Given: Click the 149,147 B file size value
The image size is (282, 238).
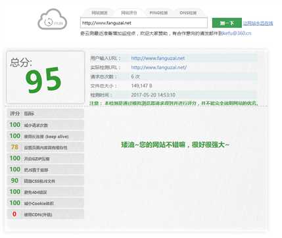Looking at the screenshot, I should pos(141,85).
